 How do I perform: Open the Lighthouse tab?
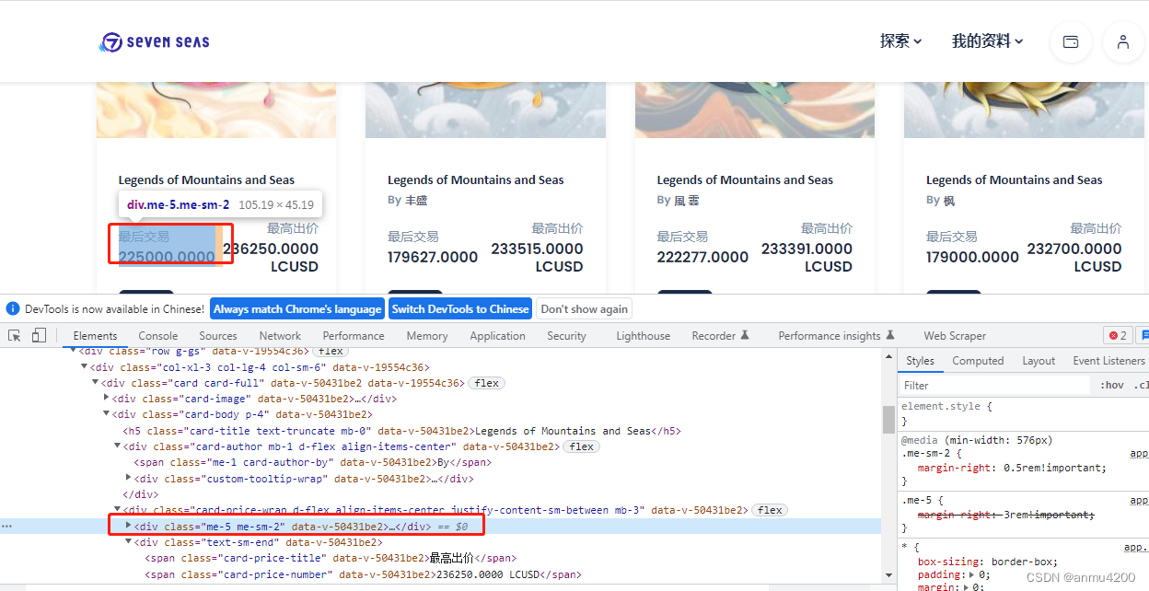pyautogui.click(x=643, y=336)
